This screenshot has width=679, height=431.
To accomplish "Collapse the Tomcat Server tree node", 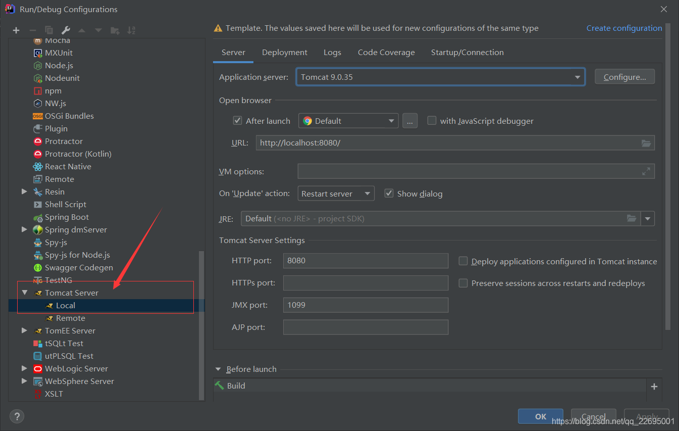I will 24,293.
